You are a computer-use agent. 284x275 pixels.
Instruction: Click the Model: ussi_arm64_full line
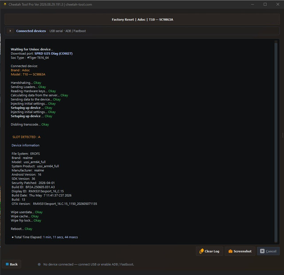(28, 162)
